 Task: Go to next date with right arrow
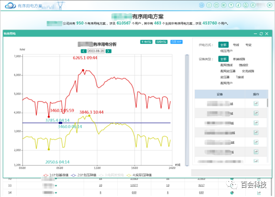tap(109, 51)
